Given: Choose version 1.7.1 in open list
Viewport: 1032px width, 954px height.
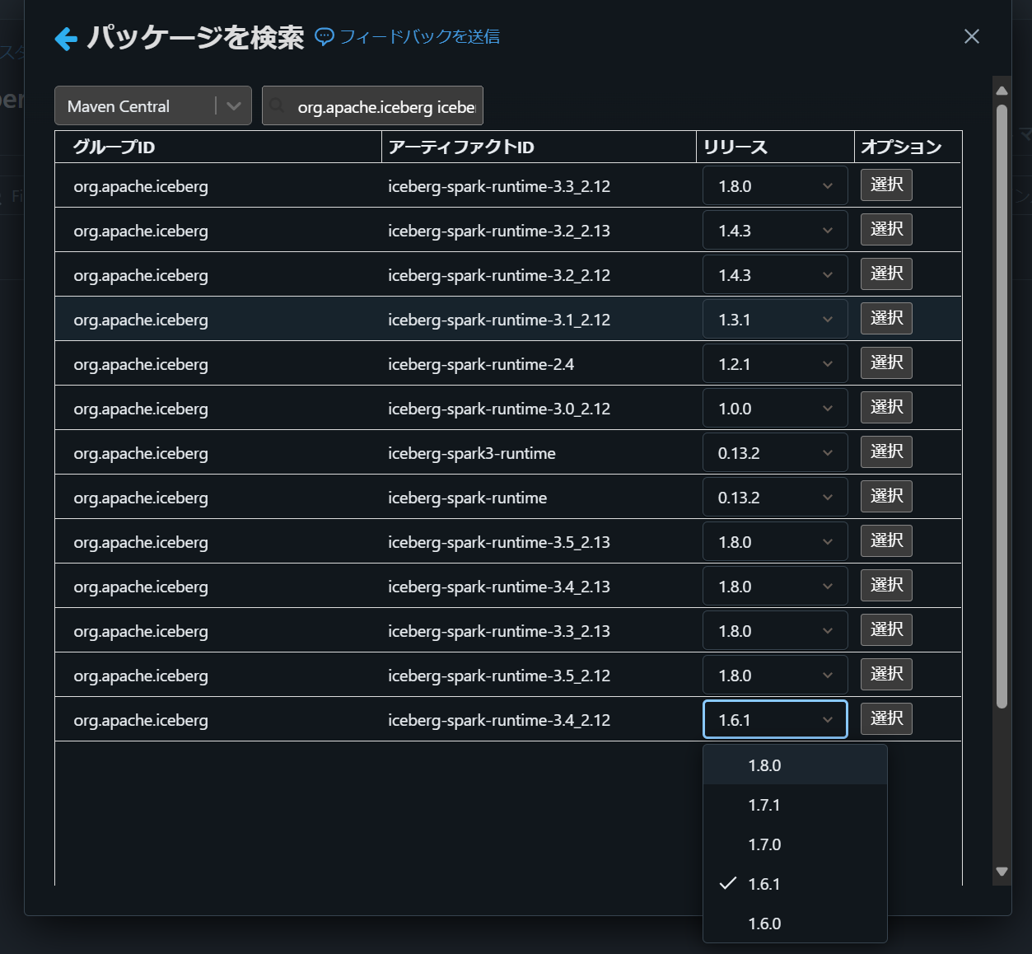Looking at the screenshot, I should [795, 805].
